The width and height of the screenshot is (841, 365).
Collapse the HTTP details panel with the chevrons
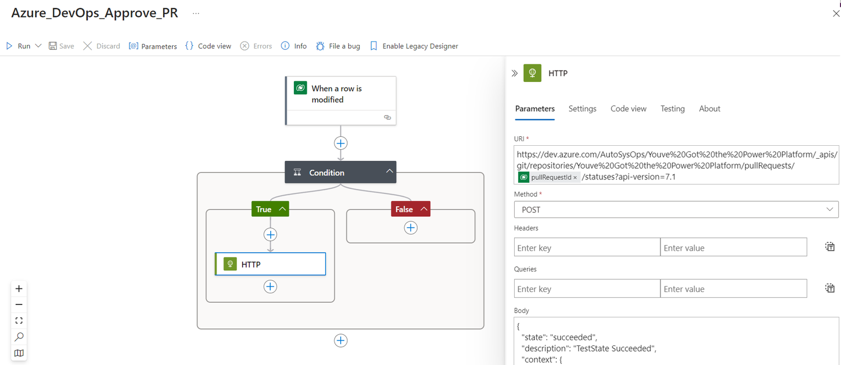tap(515, 73)
